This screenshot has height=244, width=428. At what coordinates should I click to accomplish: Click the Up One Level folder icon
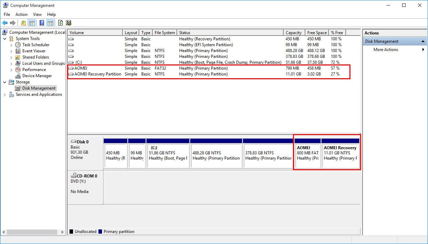(x=23, y=23)
